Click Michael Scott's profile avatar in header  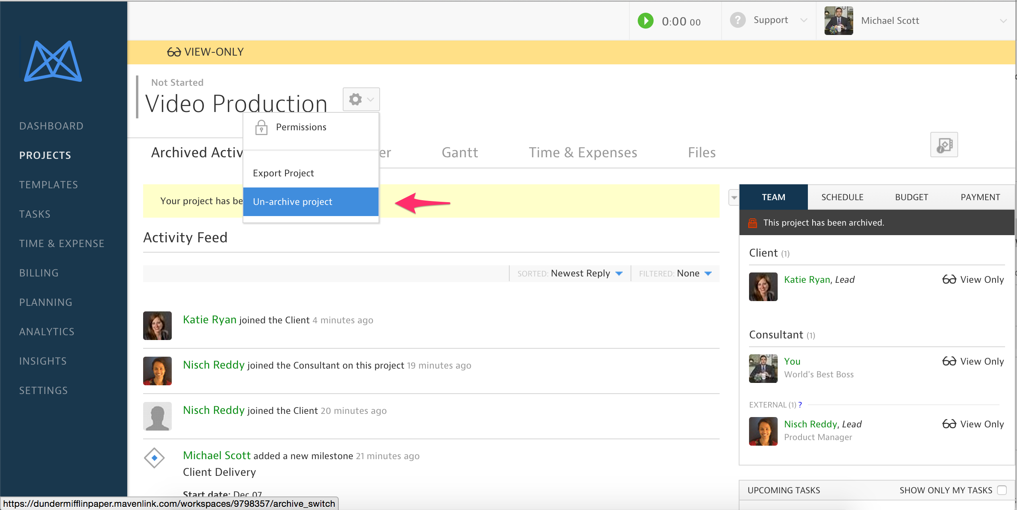[x=838, y=21]
